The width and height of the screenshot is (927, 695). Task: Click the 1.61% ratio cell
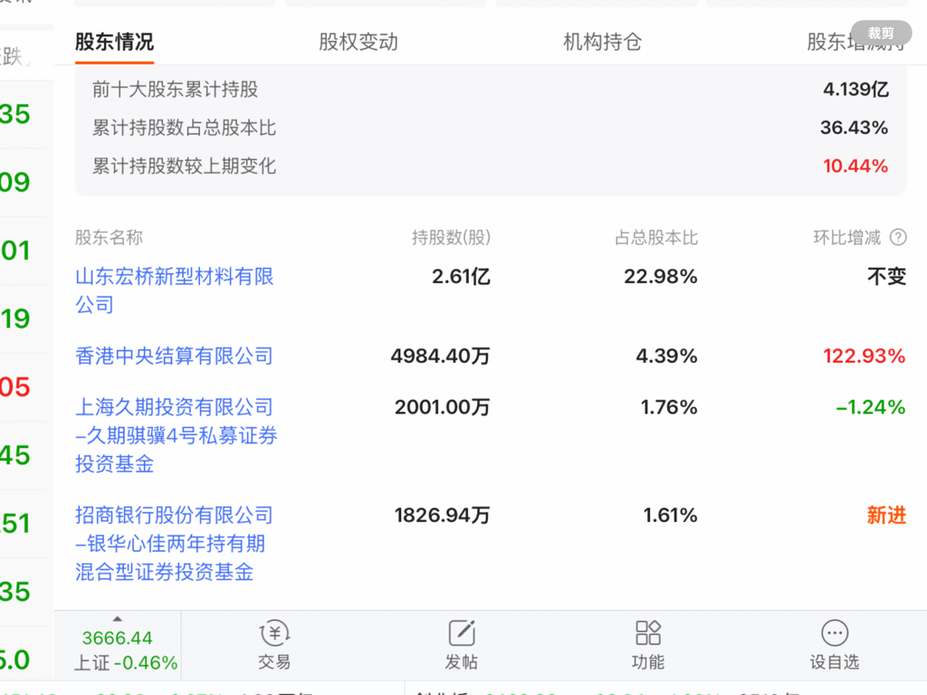tap(671, 515)
